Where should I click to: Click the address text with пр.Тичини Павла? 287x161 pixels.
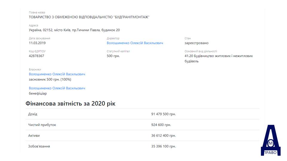tap(74, 30)
